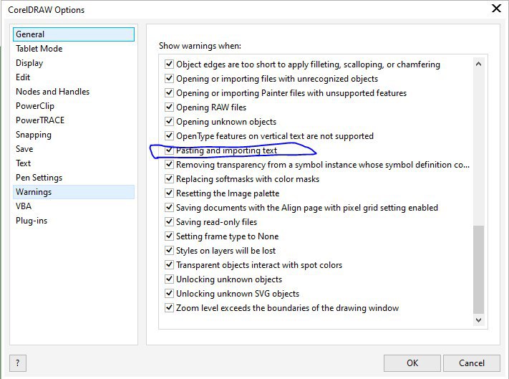The width and height of the screenshot is (509, 379).
Task: Open help with the question mark button
Action: (18, 363)
